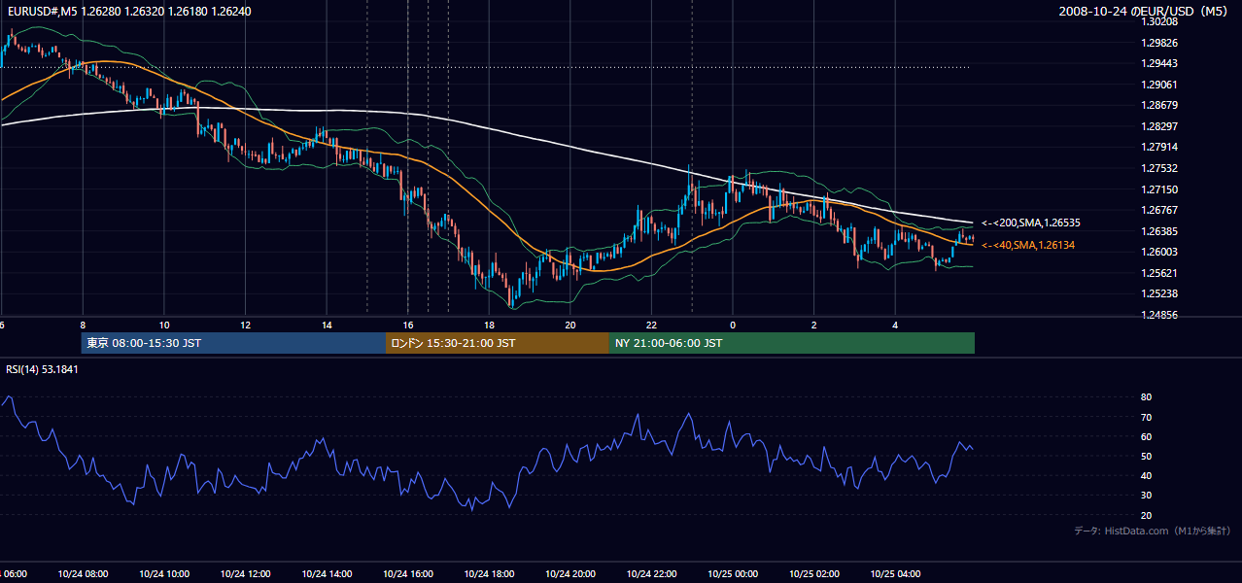Open the HistData.com data source credit
The width and height of the screenshot is (1242, 583).
pyautogui.click(x=1153, y=531)
